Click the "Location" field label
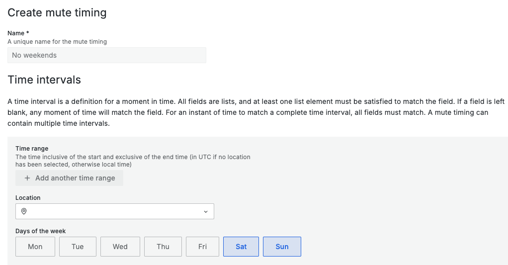This screenshot has width=508, height=265. point(28,198)
